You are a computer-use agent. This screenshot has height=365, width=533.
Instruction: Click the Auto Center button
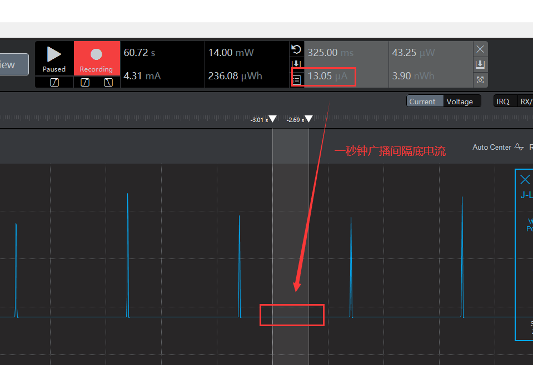click(x=492, y=147)
